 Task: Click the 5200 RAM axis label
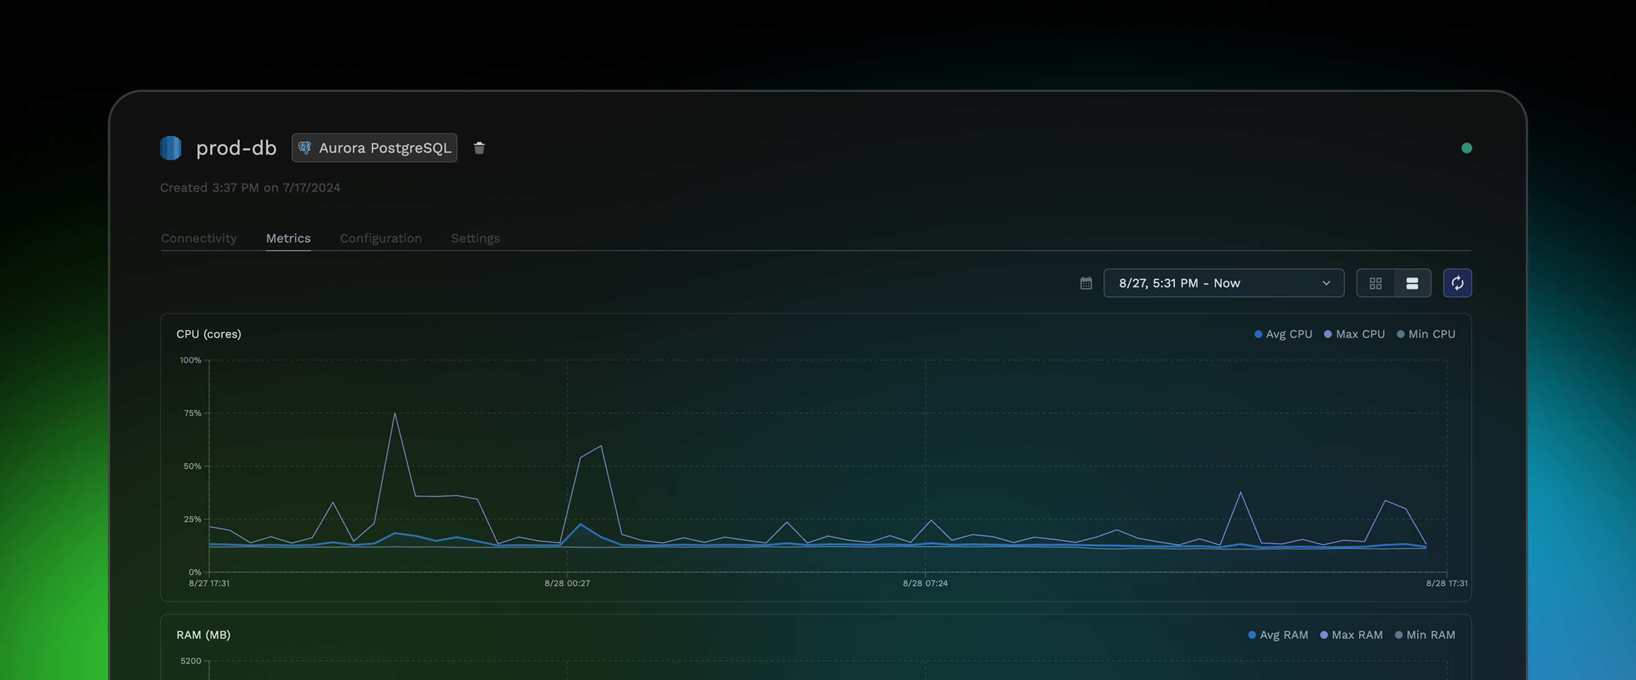(x=190, y=660)
